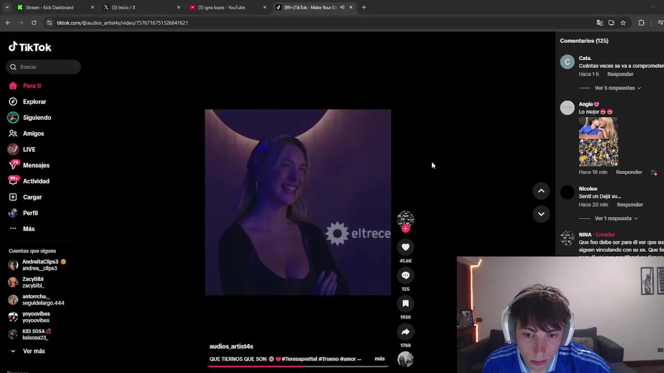Click the Buscar search field
Viewport: 664px width, 373px height.
coord(44,67)
